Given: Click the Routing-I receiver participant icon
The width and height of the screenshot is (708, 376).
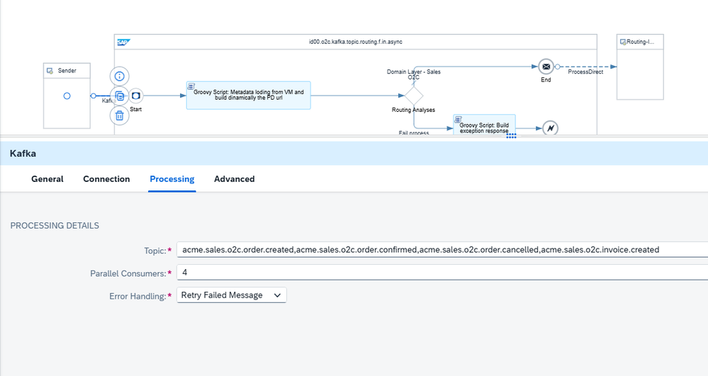Looking at the screenshot, I should (623, 42).
